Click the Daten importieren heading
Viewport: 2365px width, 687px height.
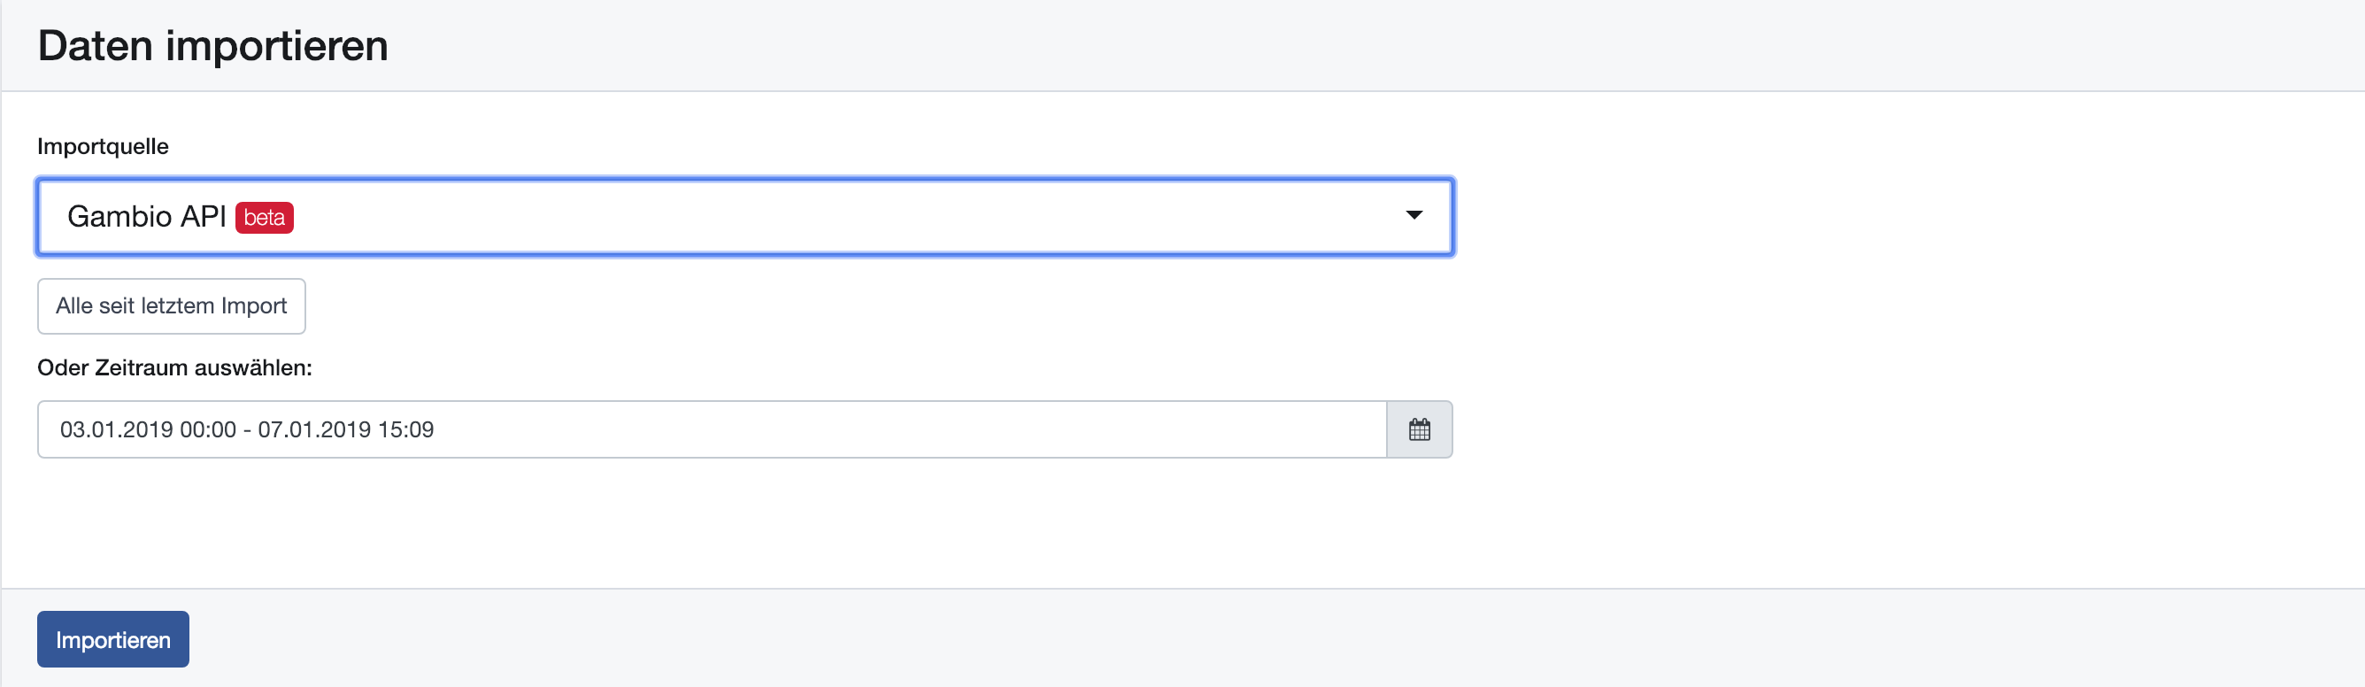pyautogui.click(x=213, y=46)
